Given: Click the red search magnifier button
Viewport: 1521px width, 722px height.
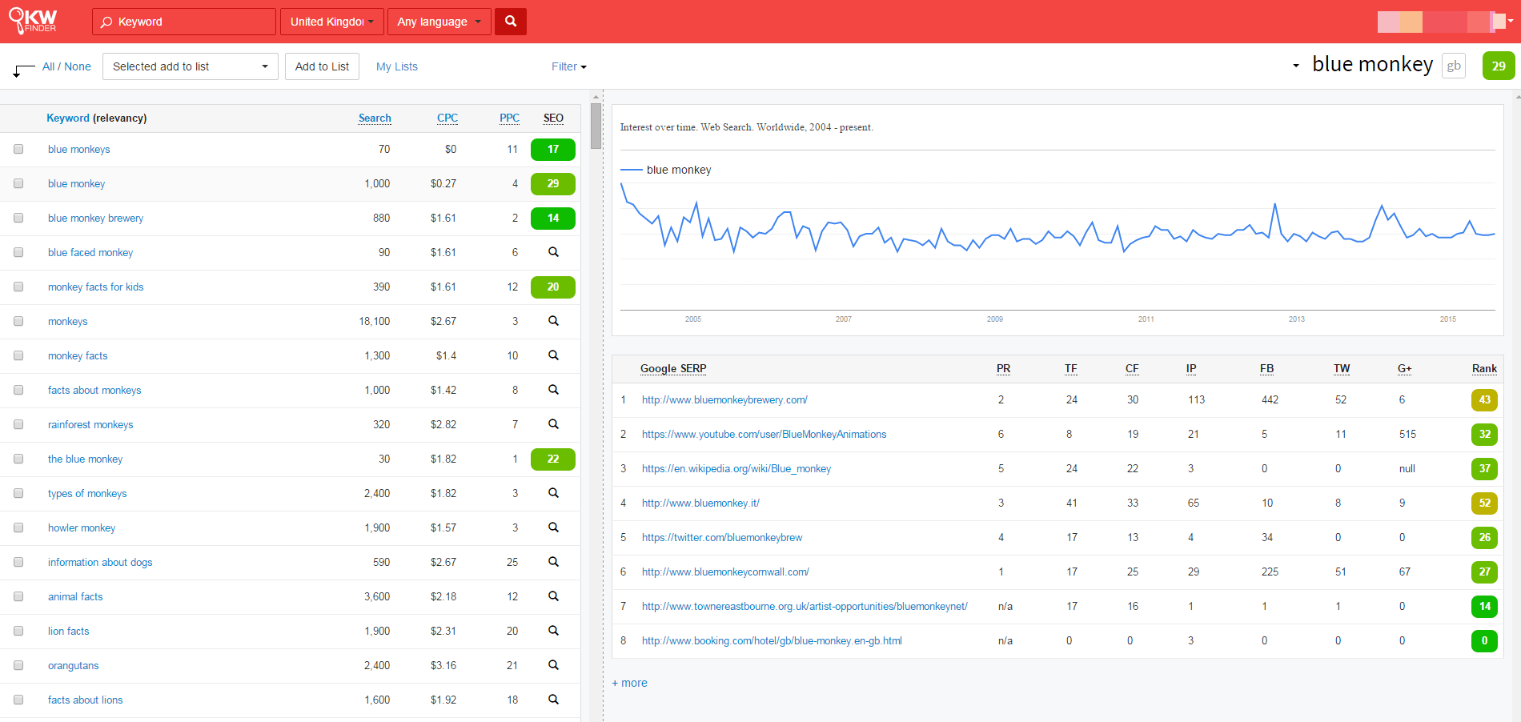Looking at the screenshot, I should coord(510,22).
